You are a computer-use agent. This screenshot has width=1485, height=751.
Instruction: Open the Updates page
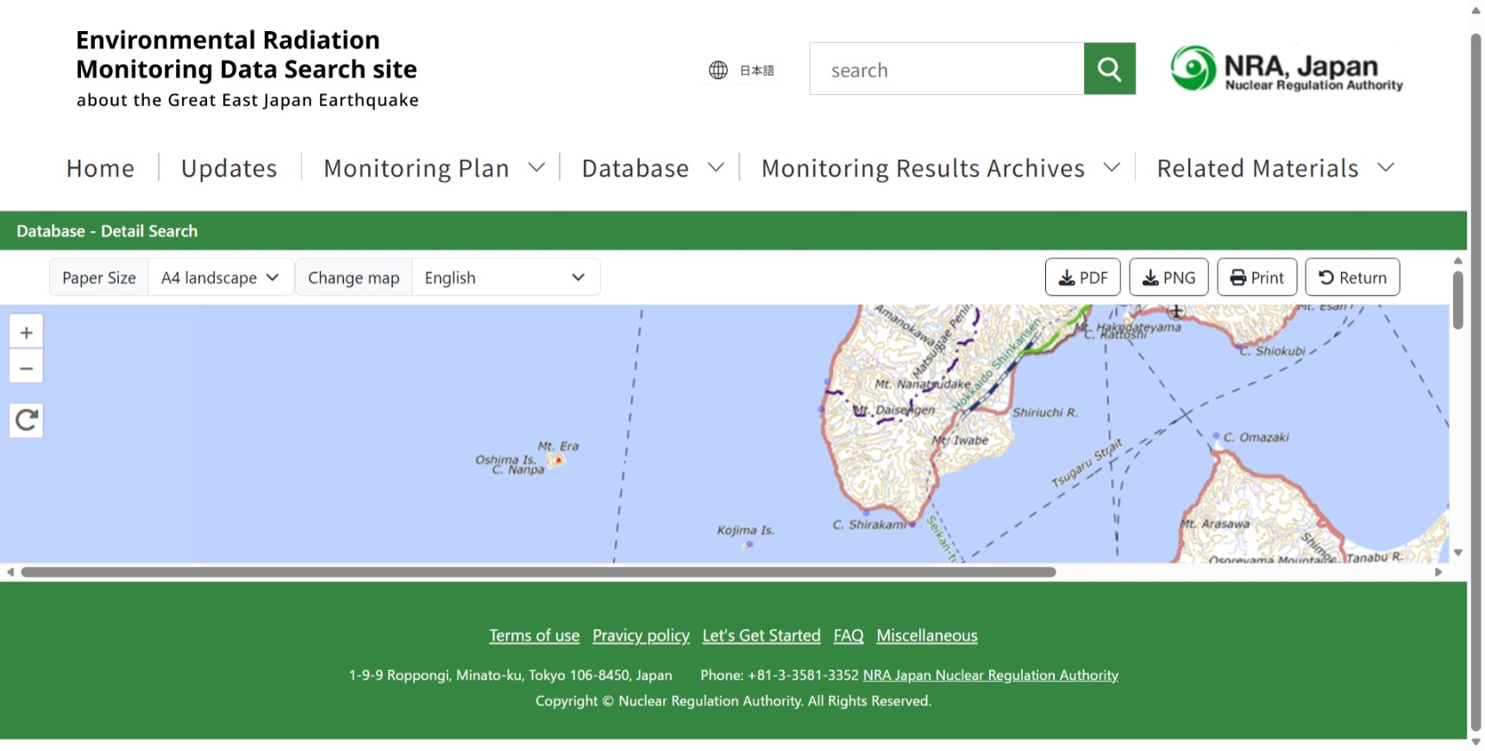coord(229,168)
